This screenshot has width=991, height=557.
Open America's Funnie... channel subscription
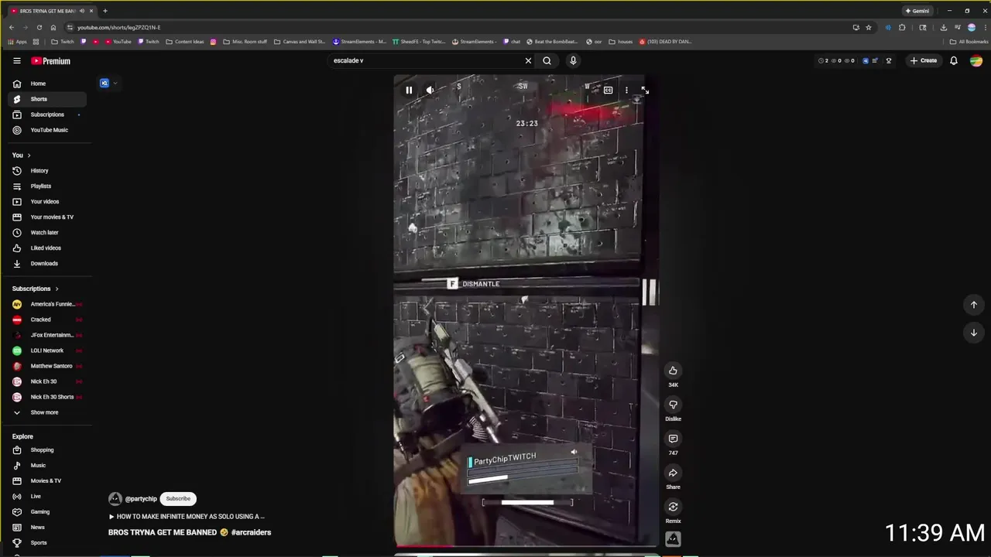click(x=46, y=304)
